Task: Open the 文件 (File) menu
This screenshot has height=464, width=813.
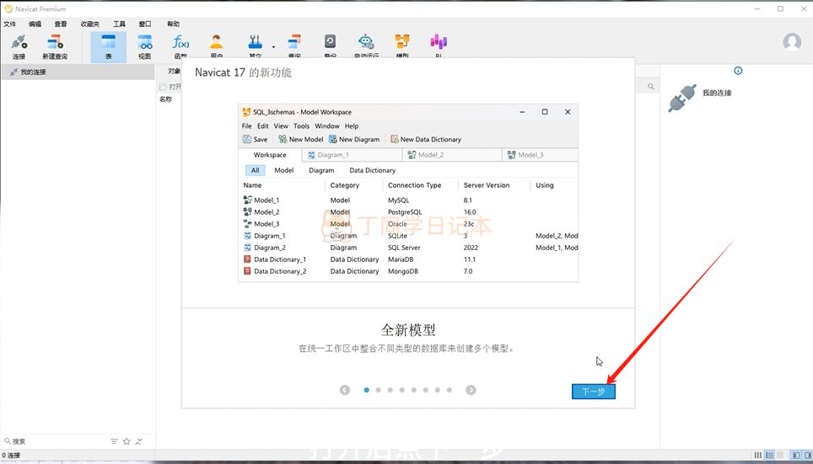Action: click(x=10, y=24)
